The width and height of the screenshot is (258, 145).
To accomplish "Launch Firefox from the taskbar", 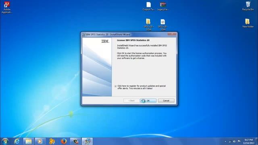I will [64, 141].
